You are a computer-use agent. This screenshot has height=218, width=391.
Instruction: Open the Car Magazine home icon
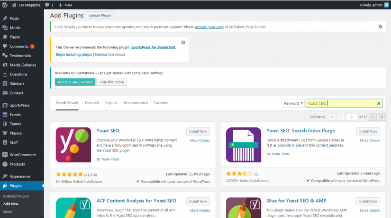(14, 5)
